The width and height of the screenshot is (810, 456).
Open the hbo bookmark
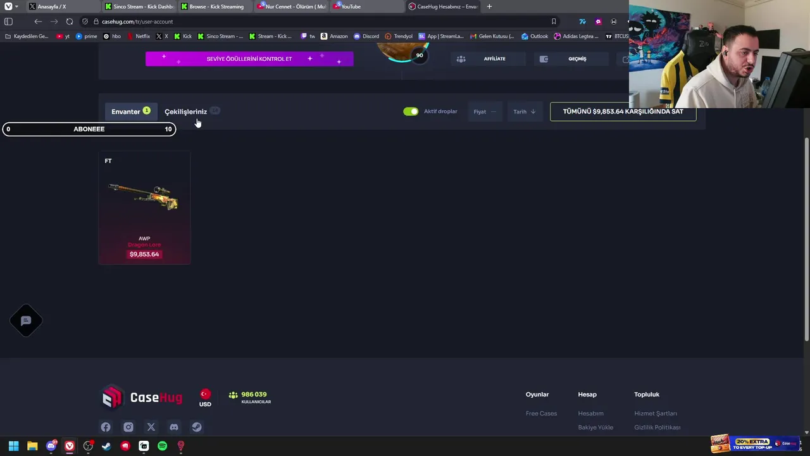click(112, 36)
